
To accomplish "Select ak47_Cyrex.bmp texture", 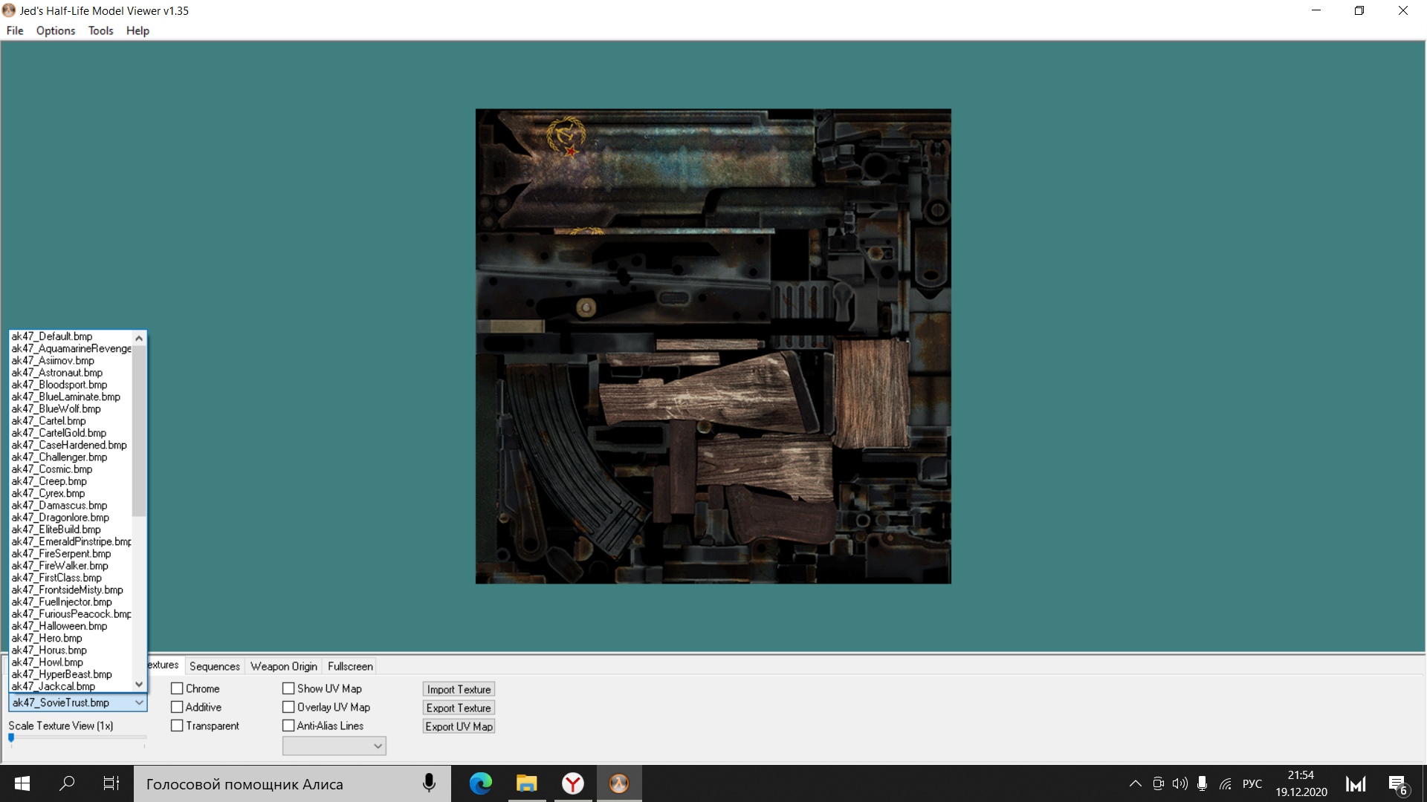I will click(71, 493).
